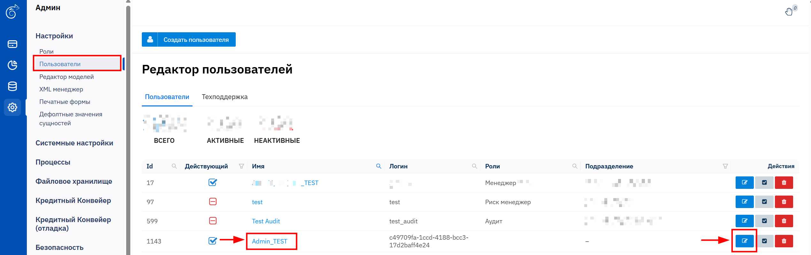Click the edit icon for Admin_TEST row

click(744, 241)
